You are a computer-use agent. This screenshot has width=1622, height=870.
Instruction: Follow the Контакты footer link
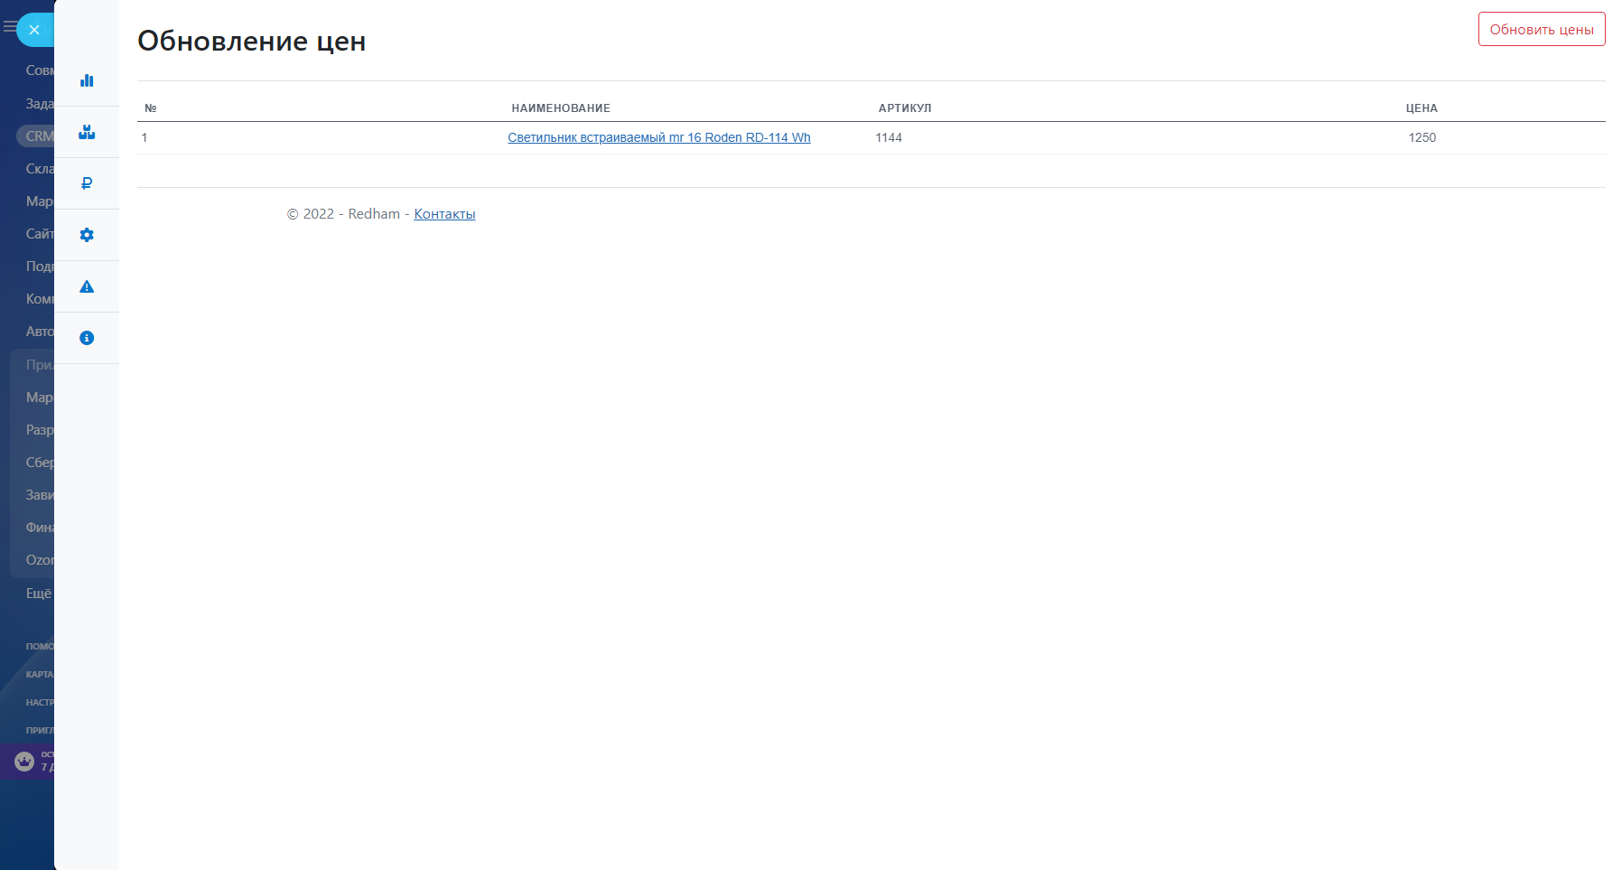point(444,214)
